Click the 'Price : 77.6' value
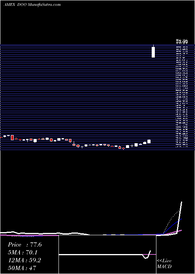195x274 pixels. (25, 245)
